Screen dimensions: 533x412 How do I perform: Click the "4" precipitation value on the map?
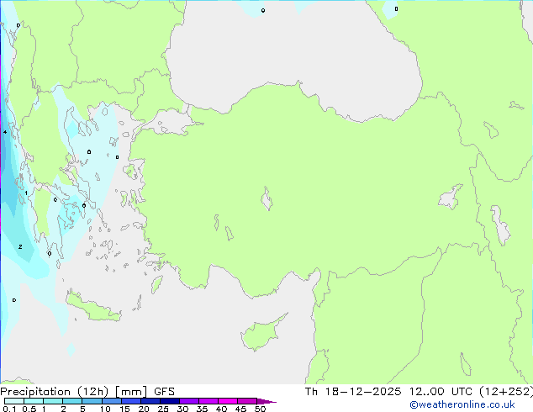5,132
